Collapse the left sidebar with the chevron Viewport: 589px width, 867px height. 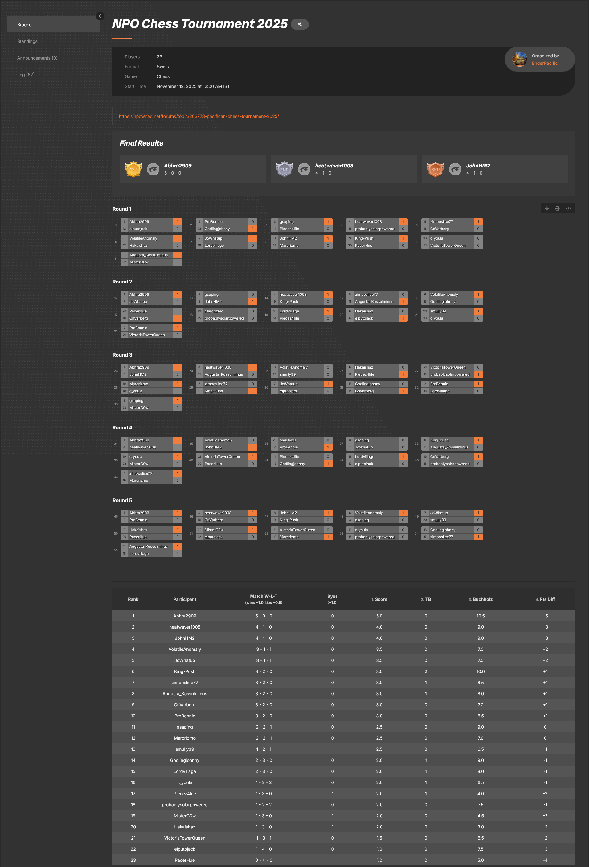(100, 16)
